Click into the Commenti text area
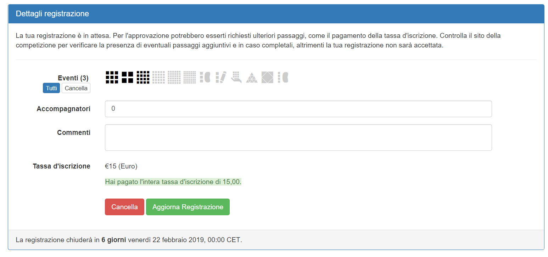This screenshot has height=257, width=548. tap(298, 137)
